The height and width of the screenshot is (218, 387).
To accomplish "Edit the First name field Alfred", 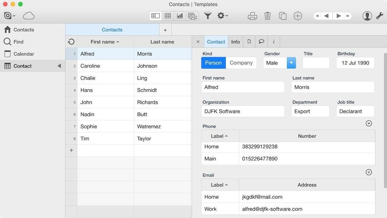I will (243, 87).
